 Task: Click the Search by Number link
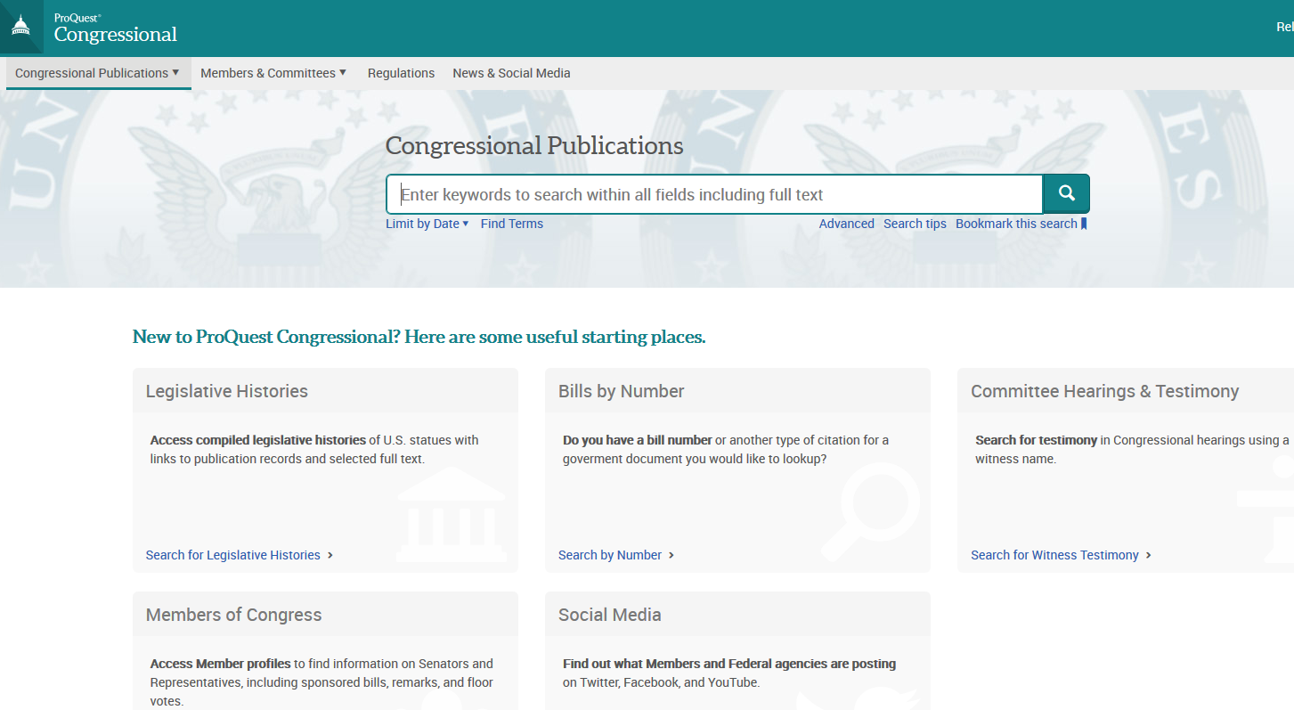click(x=610, y=554)
